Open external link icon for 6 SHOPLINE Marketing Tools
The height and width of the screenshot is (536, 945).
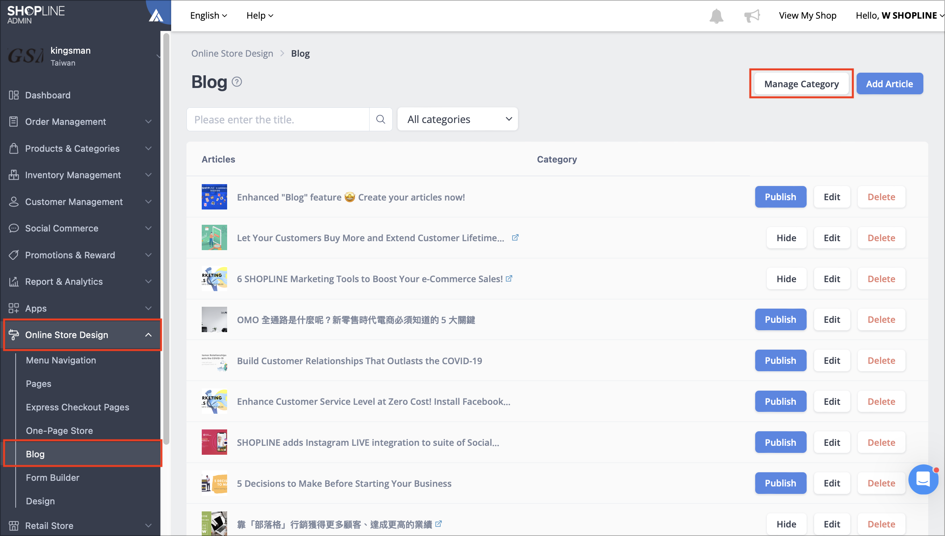[509, 278]
